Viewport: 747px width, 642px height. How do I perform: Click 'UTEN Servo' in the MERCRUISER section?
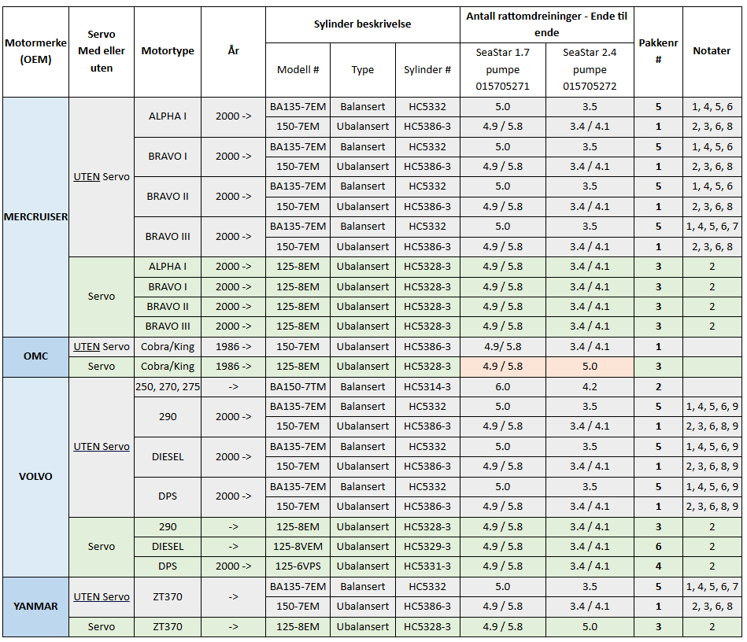coord(102,177)
